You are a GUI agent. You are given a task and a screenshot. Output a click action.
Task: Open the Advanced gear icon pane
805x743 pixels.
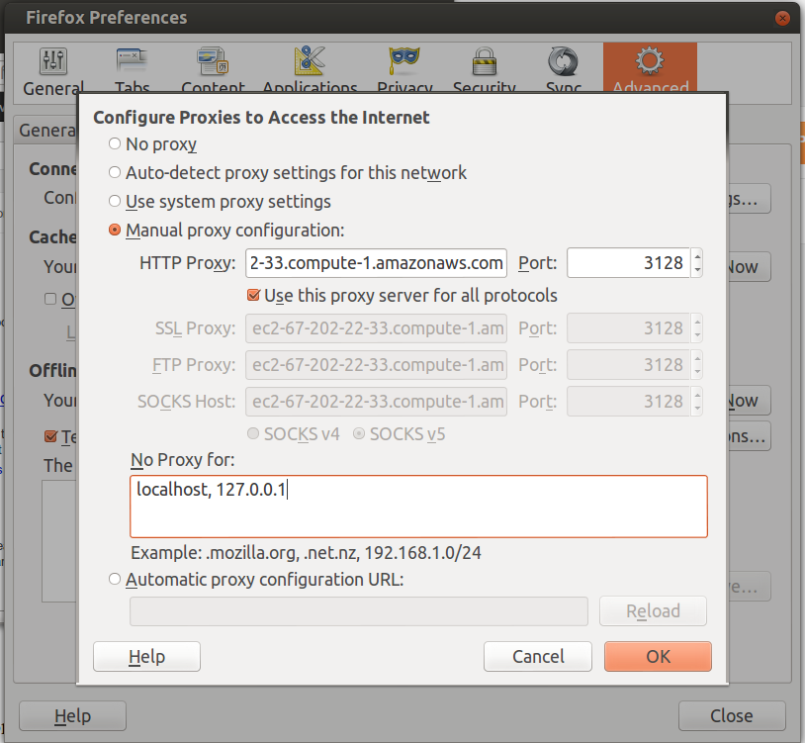click(x=650, y=61)
